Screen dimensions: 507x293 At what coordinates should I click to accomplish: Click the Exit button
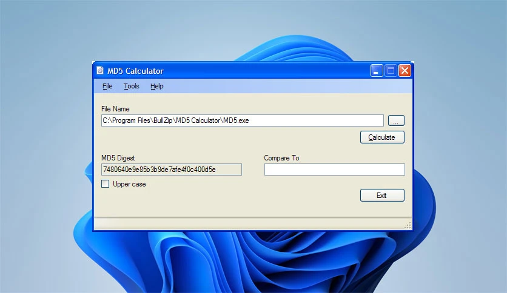[382, 195]
